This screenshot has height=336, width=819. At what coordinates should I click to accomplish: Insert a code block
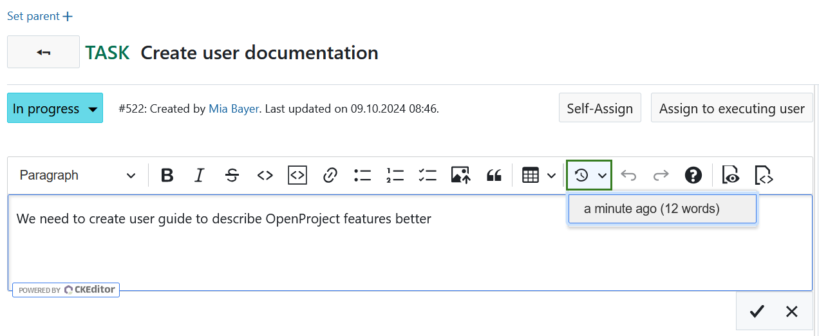click(x=297, y=175)
